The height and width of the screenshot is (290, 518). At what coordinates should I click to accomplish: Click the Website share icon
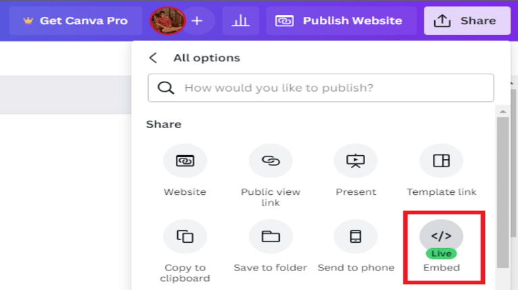(185, 161)
